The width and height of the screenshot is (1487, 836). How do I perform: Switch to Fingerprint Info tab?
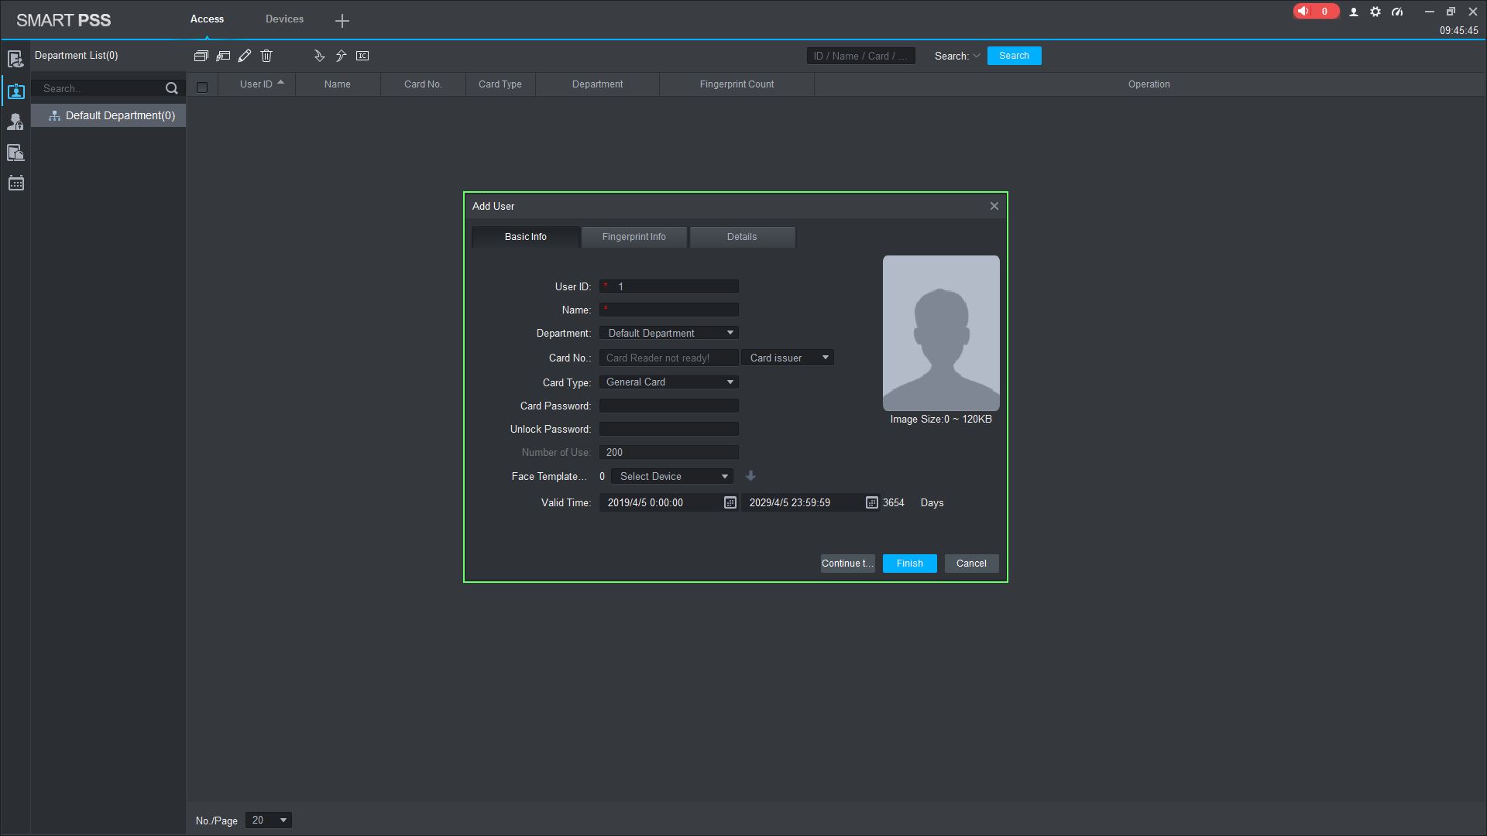(x=634, y=237)
